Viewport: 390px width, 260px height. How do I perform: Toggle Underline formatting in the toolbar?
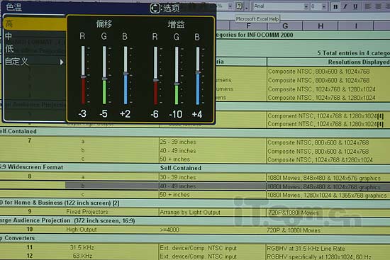tap(355, 6)
